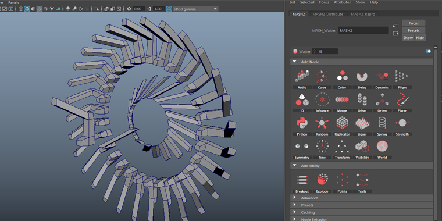Click the Show button

(408, 38)
